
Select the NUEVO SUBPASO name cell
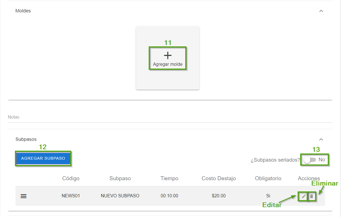120,196
